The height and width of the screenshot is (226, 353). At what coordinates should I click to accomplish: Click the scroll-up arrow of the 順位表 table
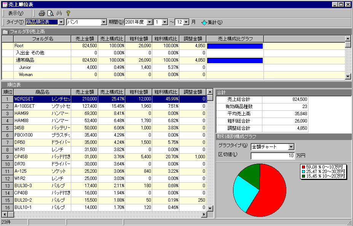tap(210, 92)
